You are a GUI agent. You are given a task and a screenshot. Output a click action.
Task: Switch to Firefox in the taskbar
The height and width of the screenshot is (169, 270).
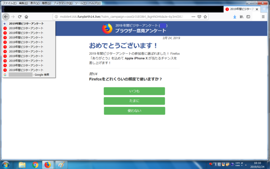tap(48, 165)
